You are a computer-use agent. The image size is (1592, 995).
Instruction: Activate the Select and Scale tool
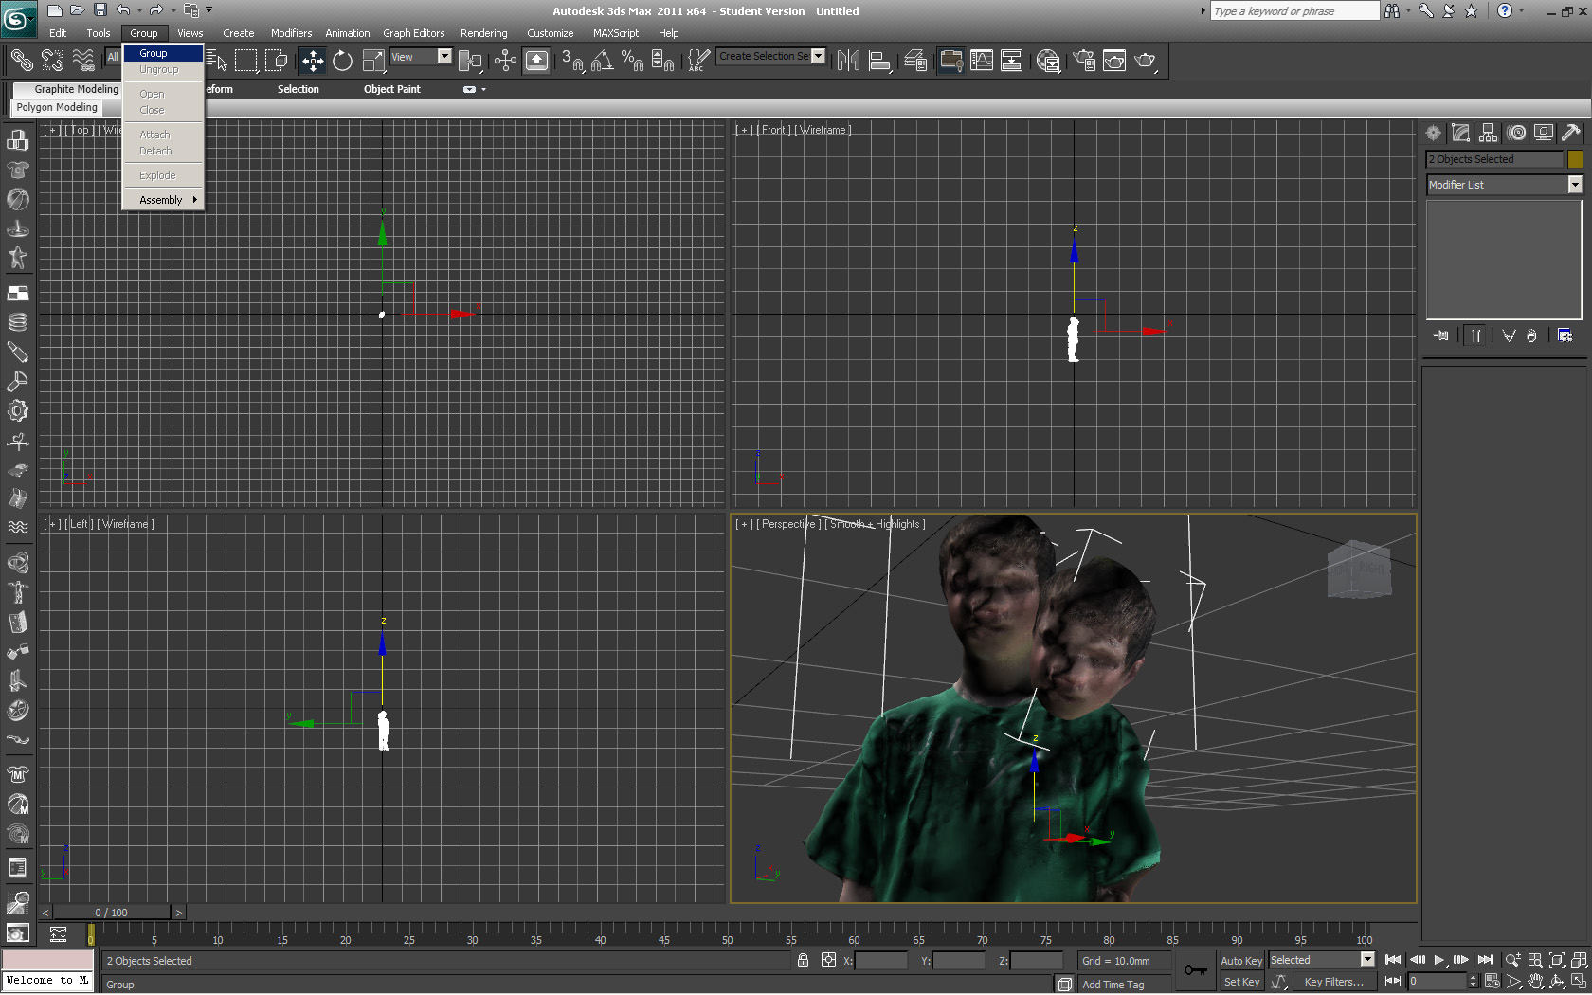(x=373, y=61)
